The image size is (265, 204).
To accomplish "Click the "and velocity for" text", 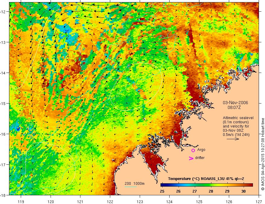I will (236, 126).
